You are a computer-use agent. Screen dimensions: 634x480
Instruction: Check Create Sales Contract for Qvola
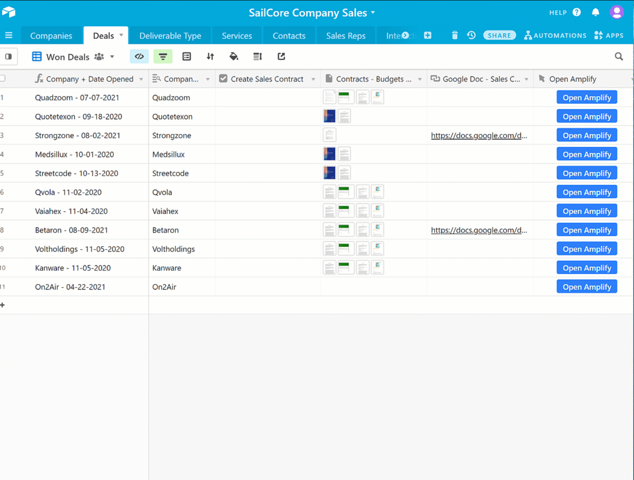268,192
